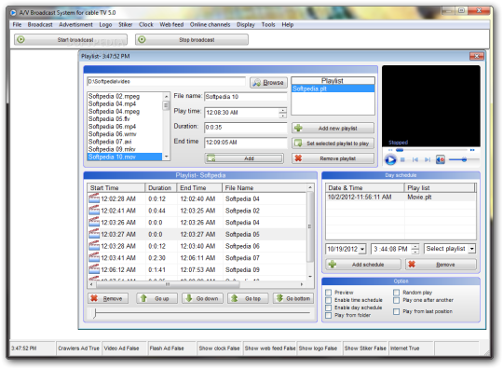Click Play time spinner up arrow

pyautogui.click(x=282, y=110)
